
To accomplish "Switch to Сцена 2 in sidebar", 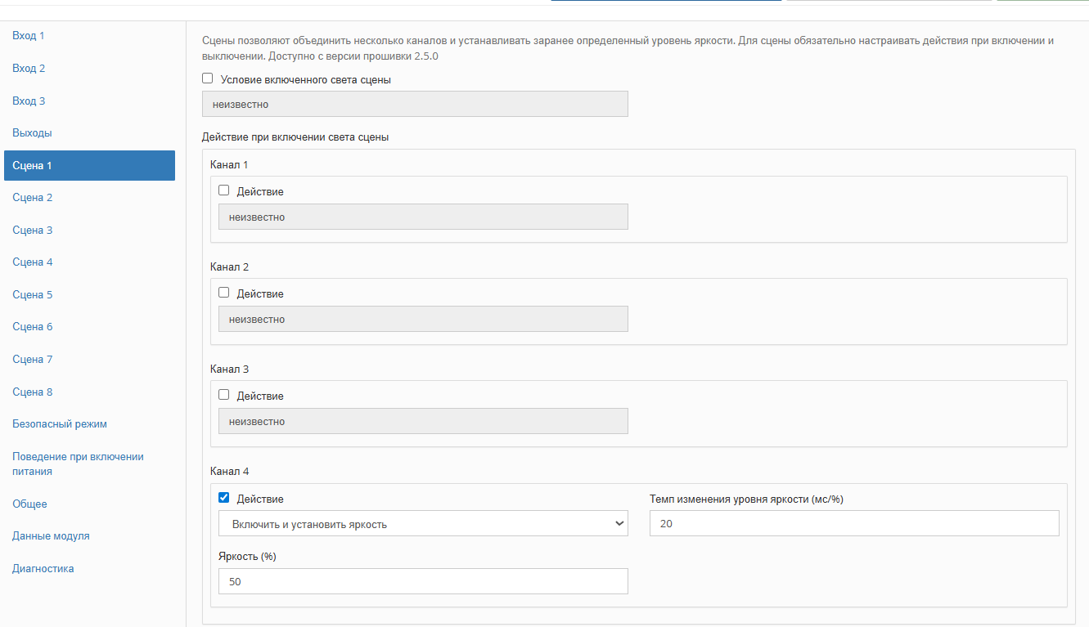I will 33,197.
